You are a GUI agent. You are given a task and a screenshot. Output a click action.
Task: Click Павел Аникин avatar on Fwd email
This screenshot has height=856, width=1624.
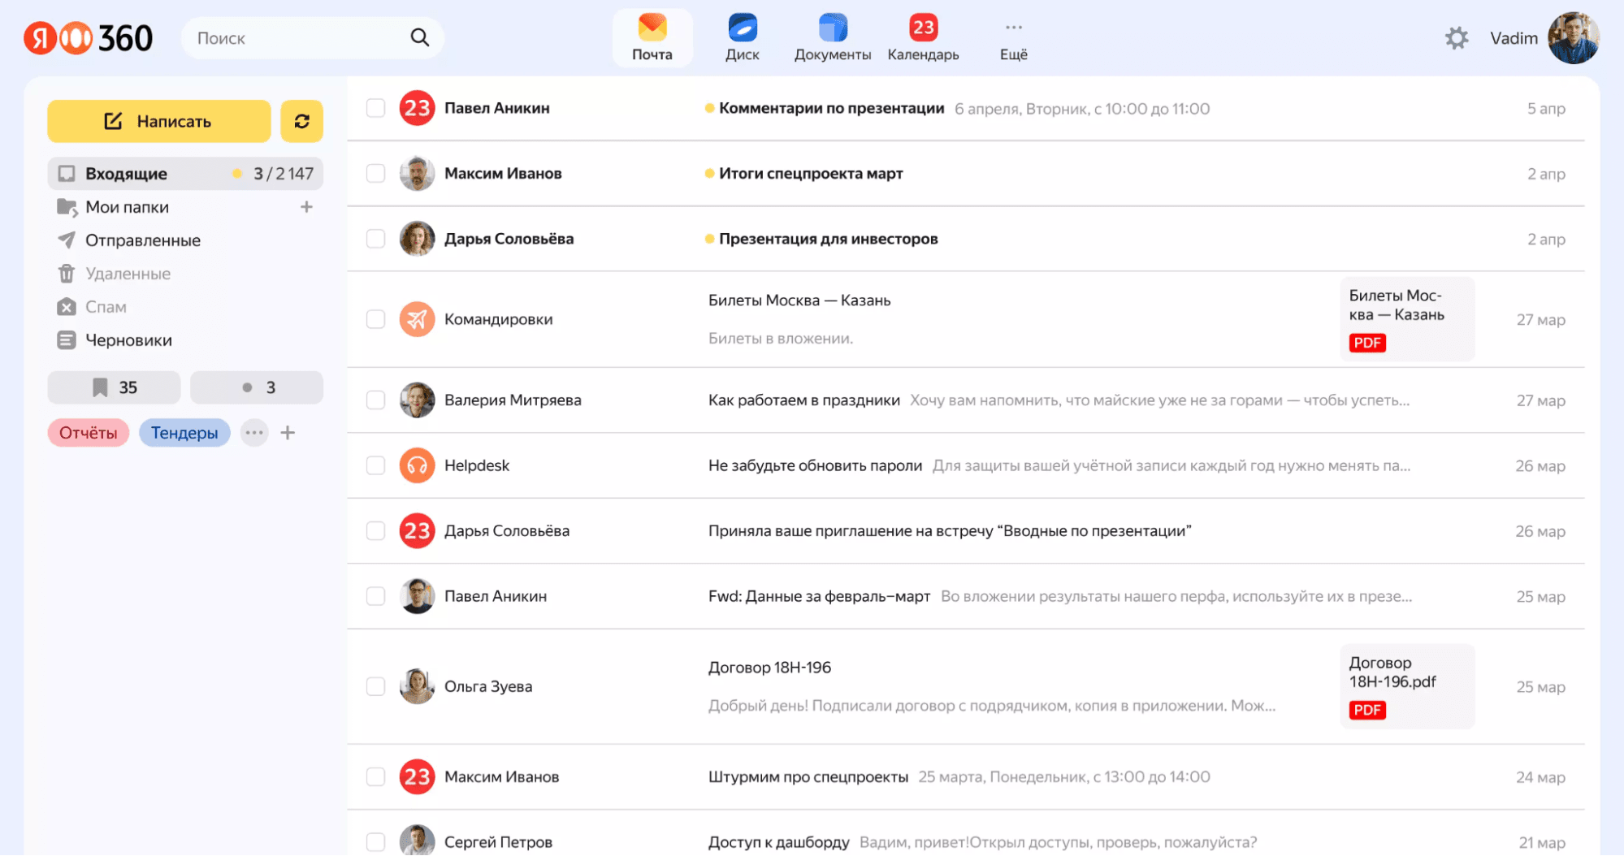(x=417, y=596)
